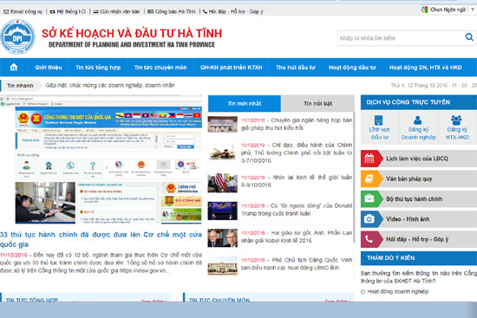Screen dimensions: 477x318
Task: Click the search magnifier icon
Action: (469, 37)
